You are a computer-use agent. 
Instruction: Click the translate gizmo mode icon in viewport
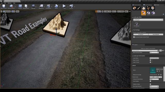[96, 11]
